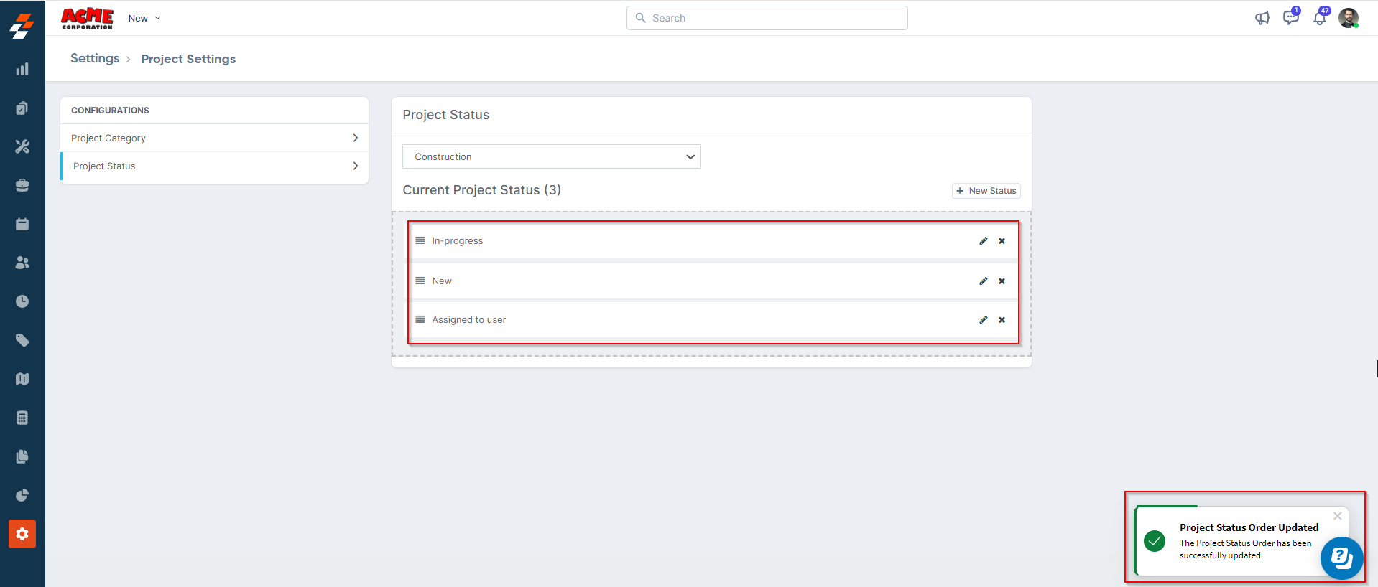Open the chat messages icon
The image size is (1378, 587).
tap(1290, 18)
